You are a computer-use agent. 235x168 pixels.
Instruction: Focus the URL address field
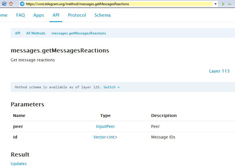tap(119, 4)
